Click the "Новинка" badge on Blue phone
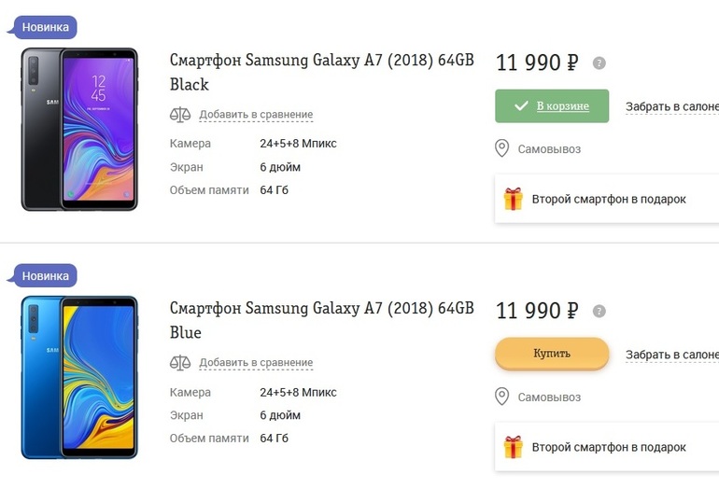 click(45, 276)
